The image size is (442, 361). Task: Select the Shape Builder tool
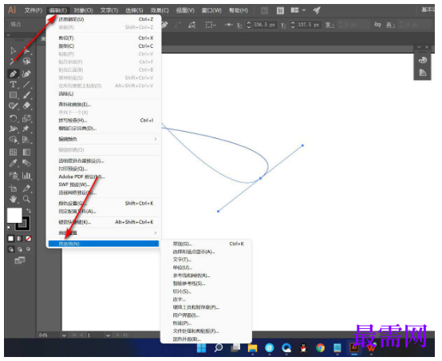(13, 140)
